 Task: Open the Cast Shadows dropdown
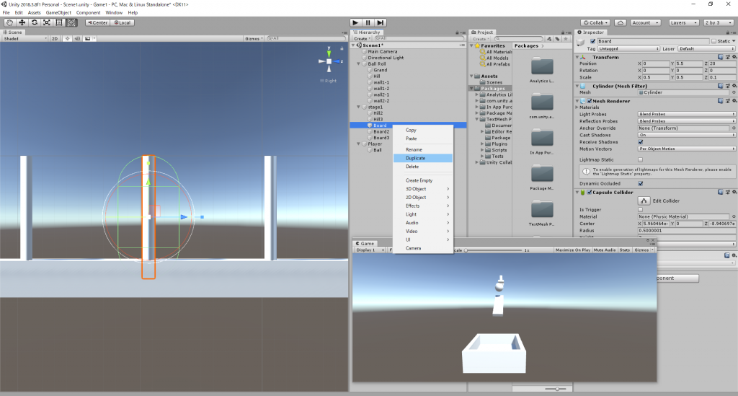tap(686, 135)
